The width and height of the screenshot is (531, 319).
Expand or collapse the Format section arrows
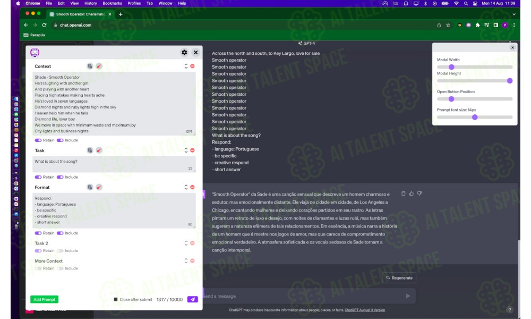point(186,187)
